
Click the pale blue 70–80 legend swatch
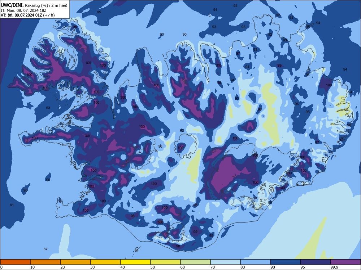(225, 262)
